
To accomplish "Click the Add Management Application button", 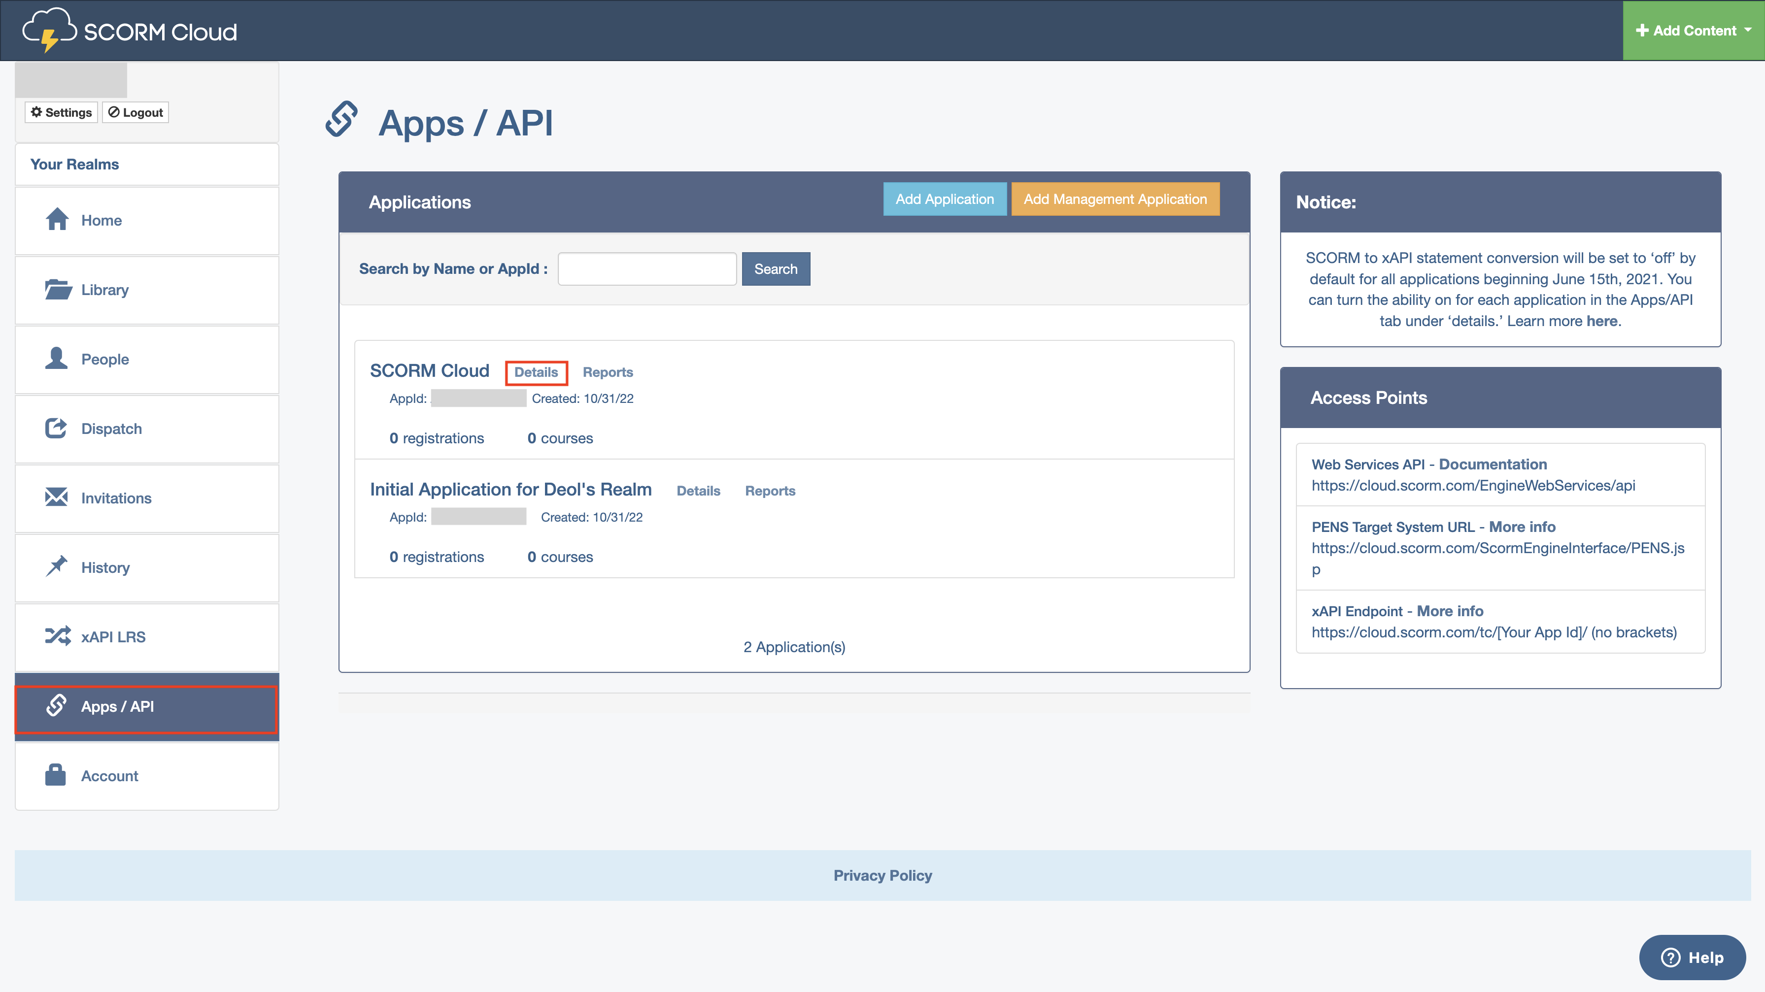I will [x=1116, y=198].
